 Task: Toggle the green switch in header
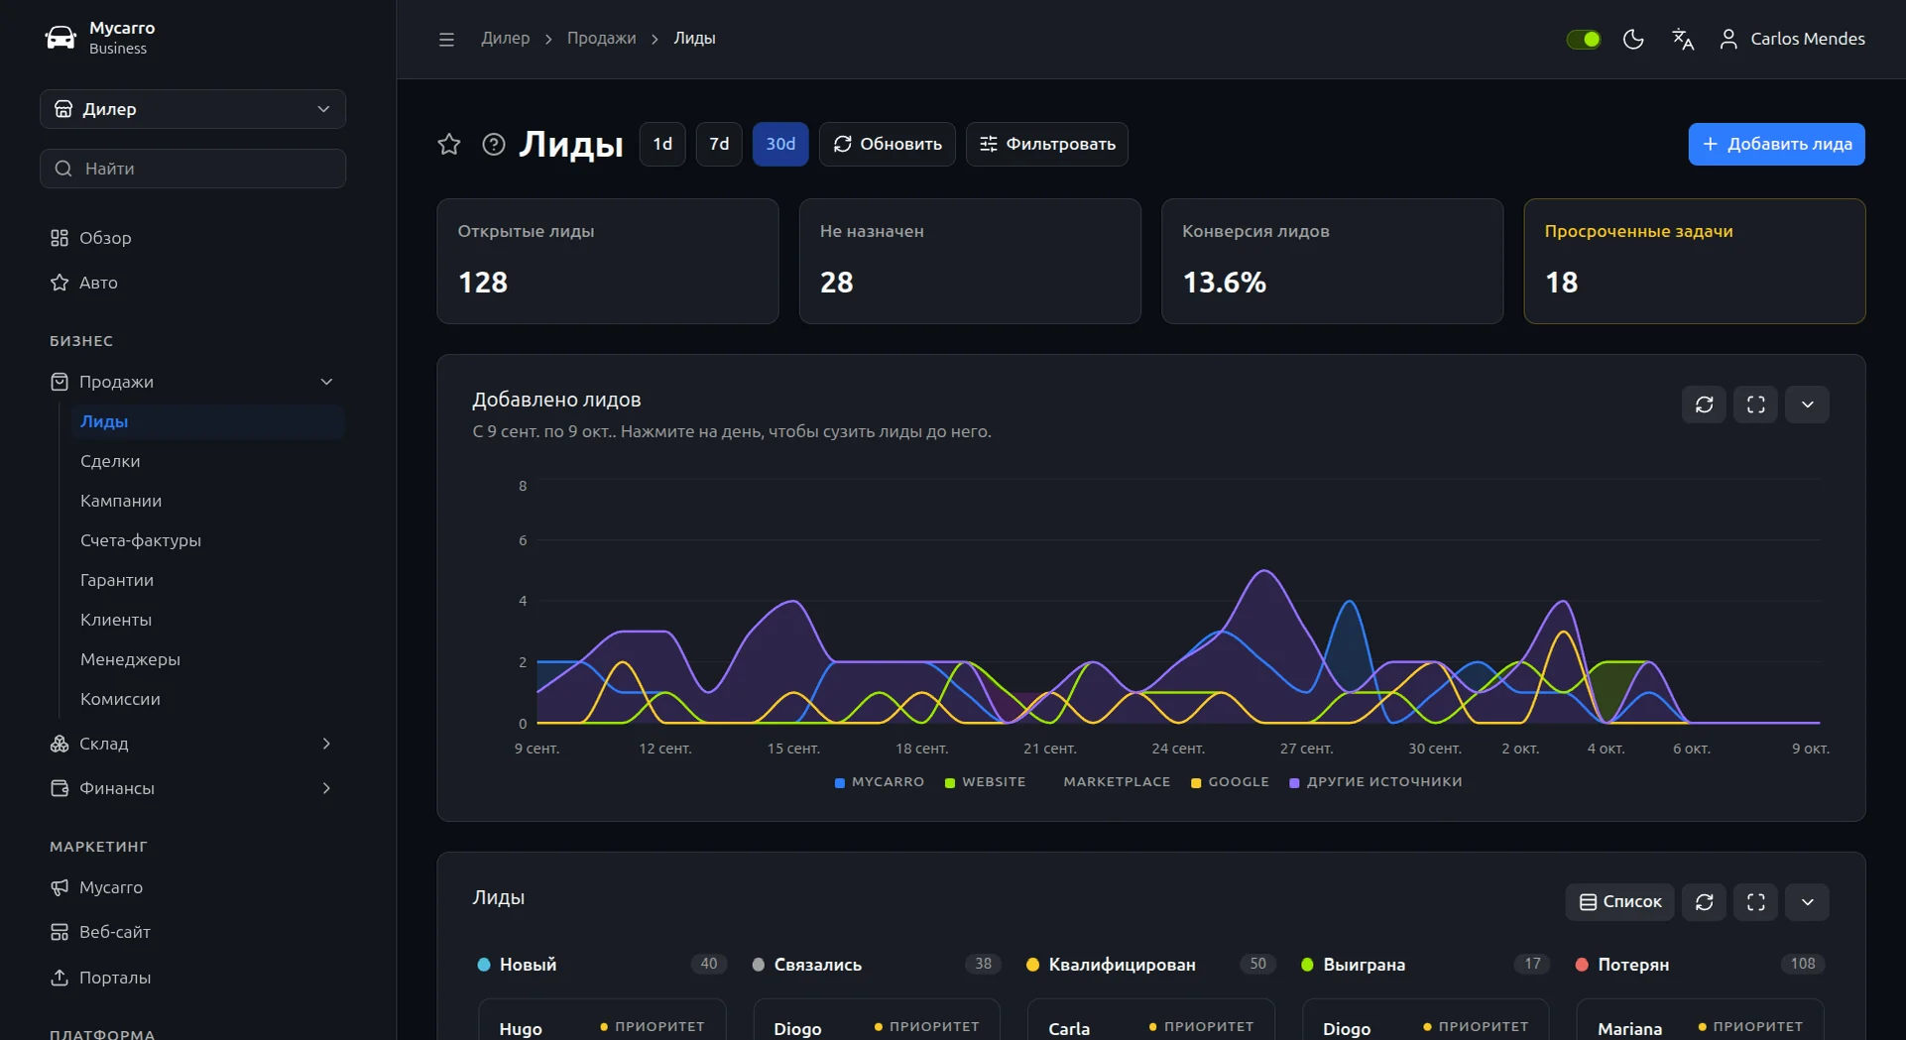coord(1583,39)
